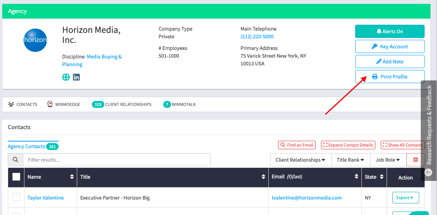The width and height of the screenshot is (437, 215).
Task: Open the Job Role filter dropdown
Action: pyautogui.click(x=388, y=160)
